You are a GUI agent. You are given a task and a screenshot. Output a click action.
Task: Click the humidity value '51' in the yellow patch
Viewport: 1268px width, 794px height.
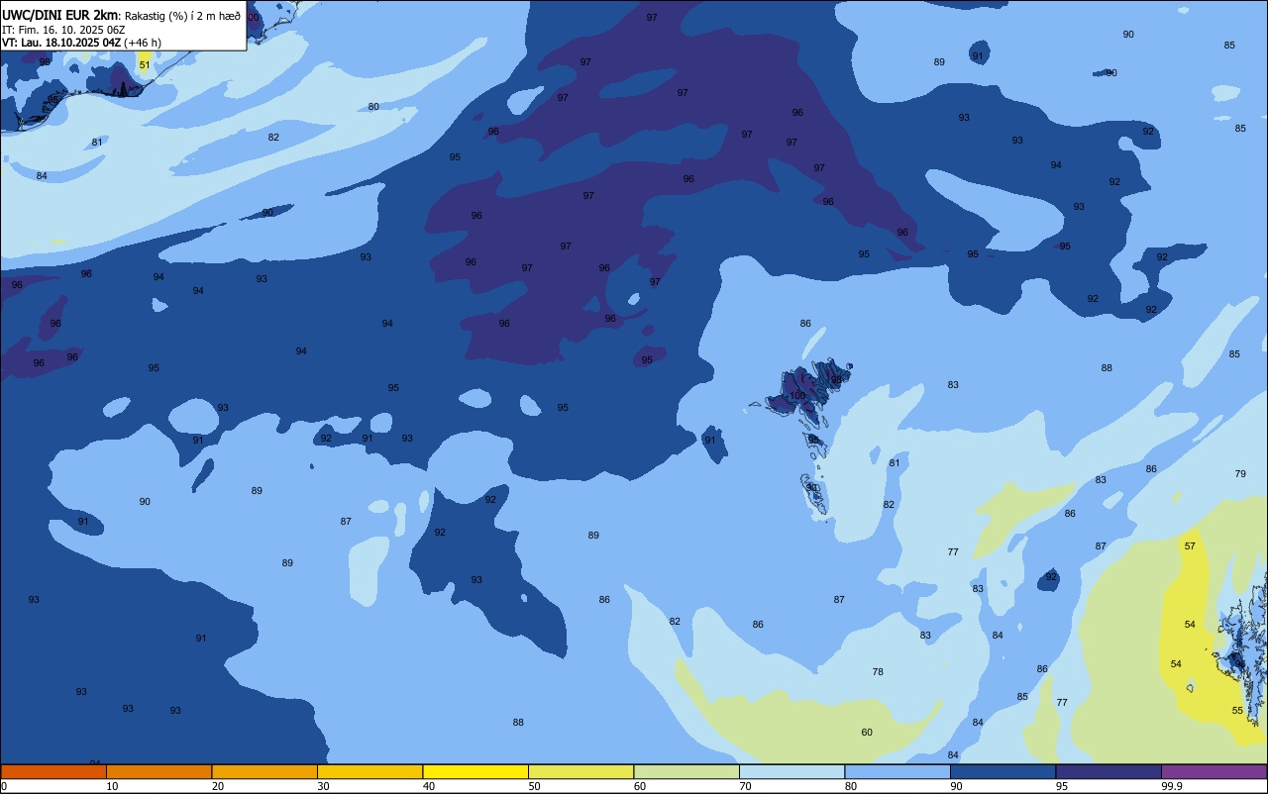click(145, 65)
